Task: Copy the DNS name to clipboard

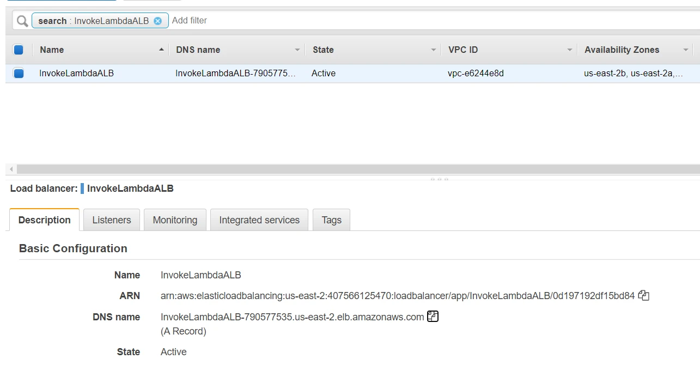Action: point(433,317)
